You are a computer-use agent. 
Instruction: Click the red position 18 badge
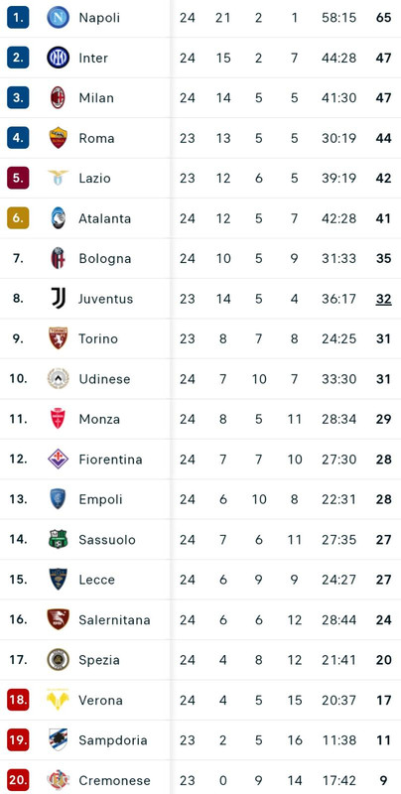[18, 701]
